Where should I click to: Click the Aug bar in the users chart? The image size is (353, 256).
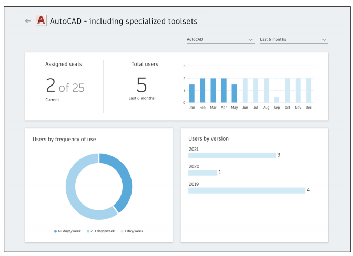(266, 91)
